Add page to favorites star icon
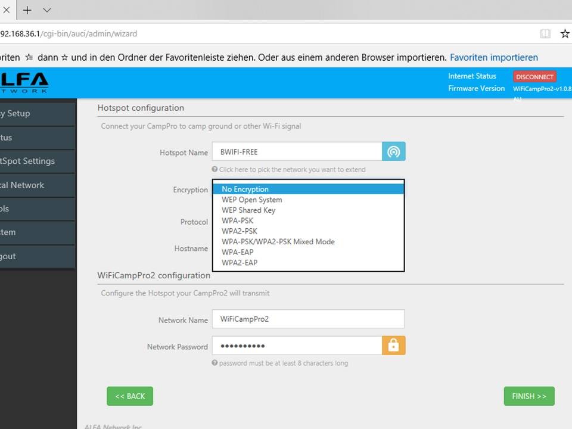Image resolution: width=572 pixels, height=429 pixels. 565,34
